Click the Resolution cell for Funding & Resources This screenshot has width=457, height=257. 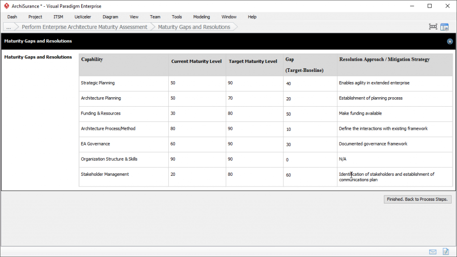[395, 114]
